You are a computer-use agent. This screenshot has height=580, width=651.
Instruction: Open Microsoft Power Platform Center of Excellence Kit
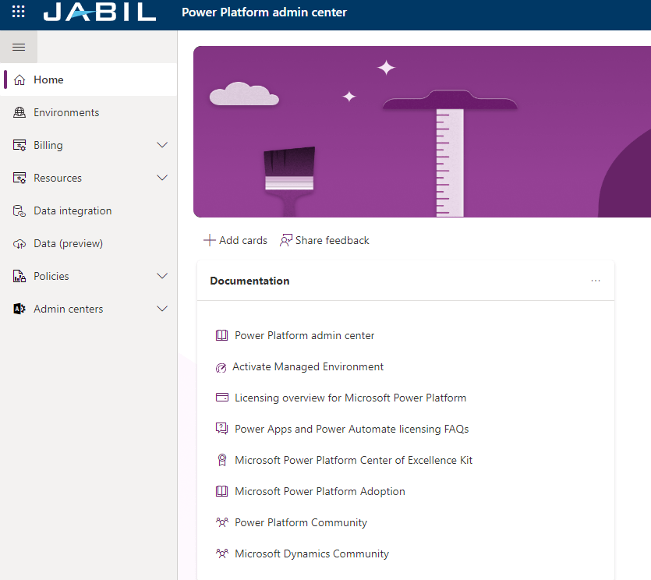point(353,460)
